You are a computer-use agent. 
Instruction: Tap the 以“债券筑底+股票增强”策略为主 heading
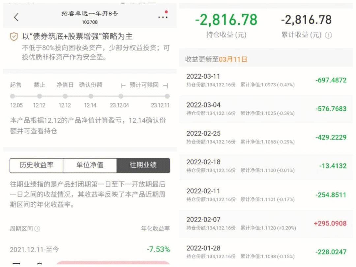point(77,37)
